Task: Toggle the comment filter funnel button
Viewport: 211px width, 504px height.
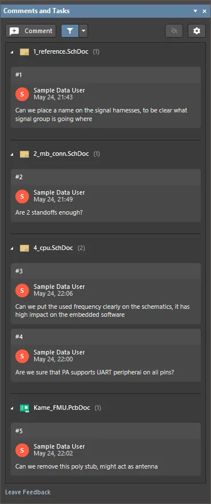Action: (x=70, y=31)
